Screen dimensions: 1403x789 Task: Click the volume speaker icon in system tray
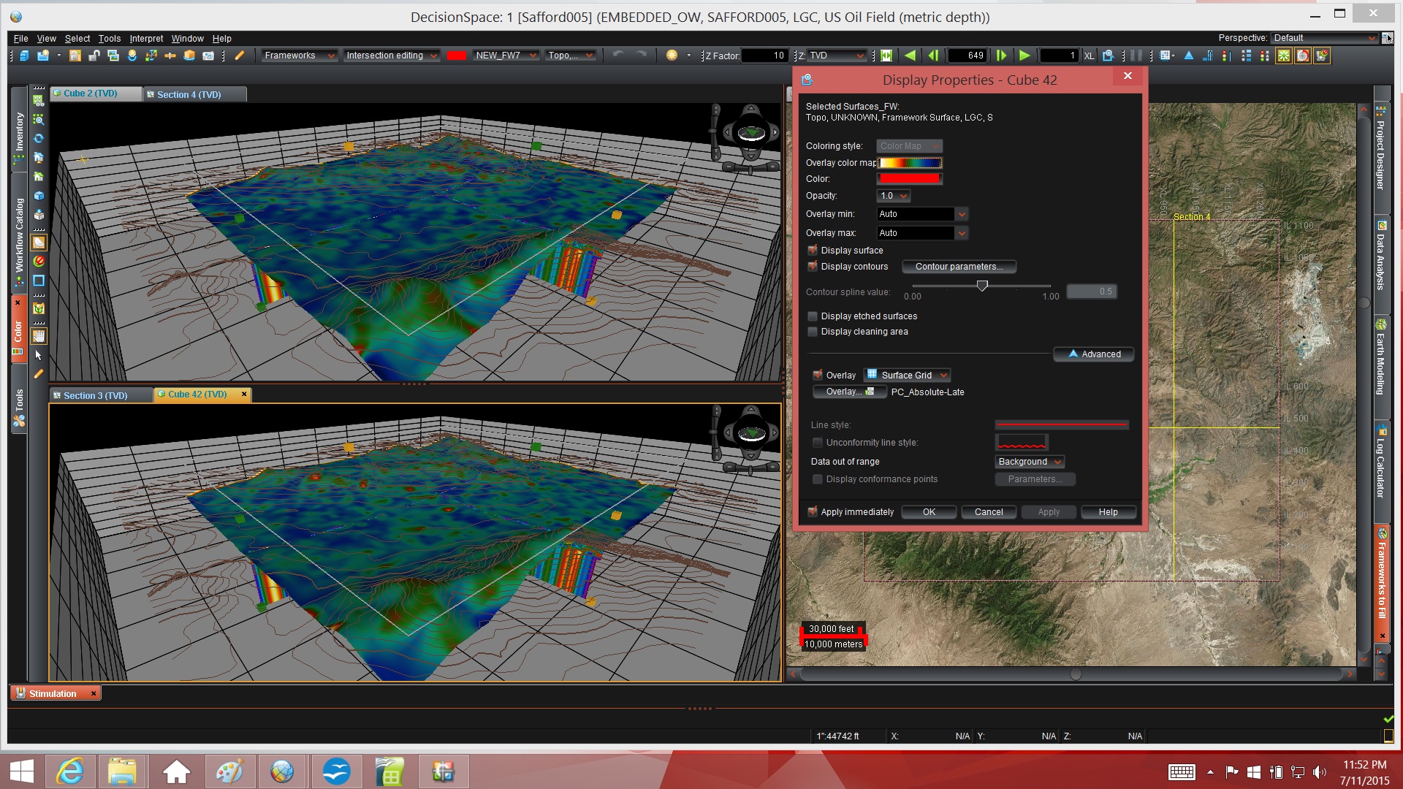(x=1320, y=771)
